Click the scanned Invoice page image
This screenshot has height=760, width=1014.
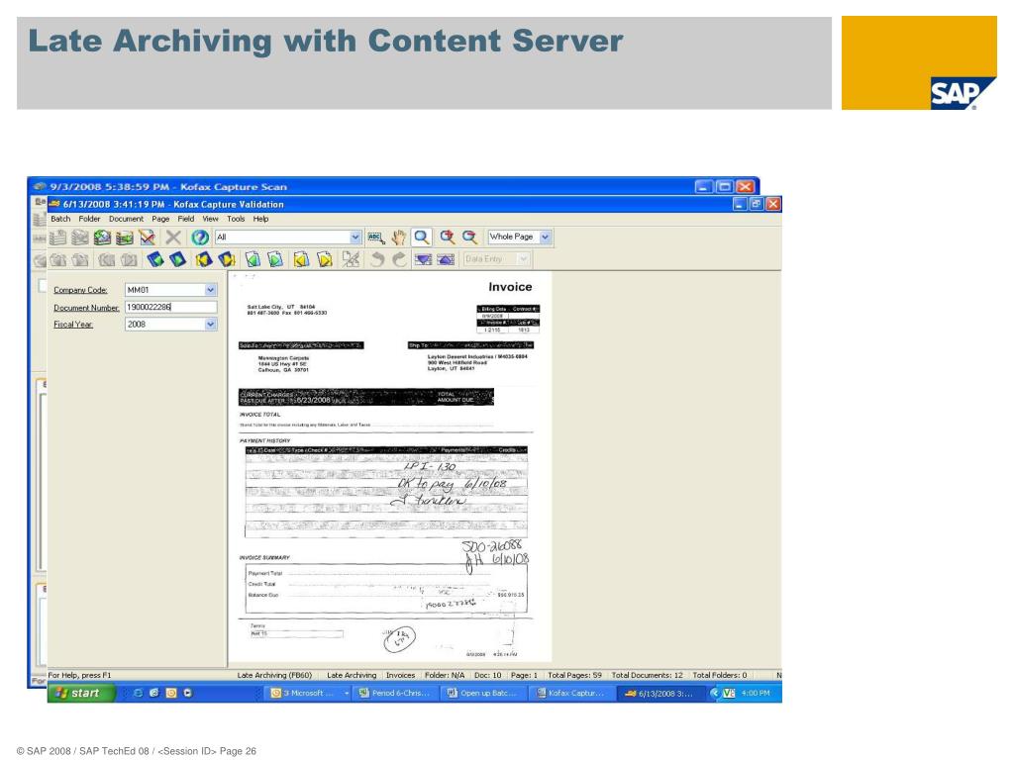[390, 467]
